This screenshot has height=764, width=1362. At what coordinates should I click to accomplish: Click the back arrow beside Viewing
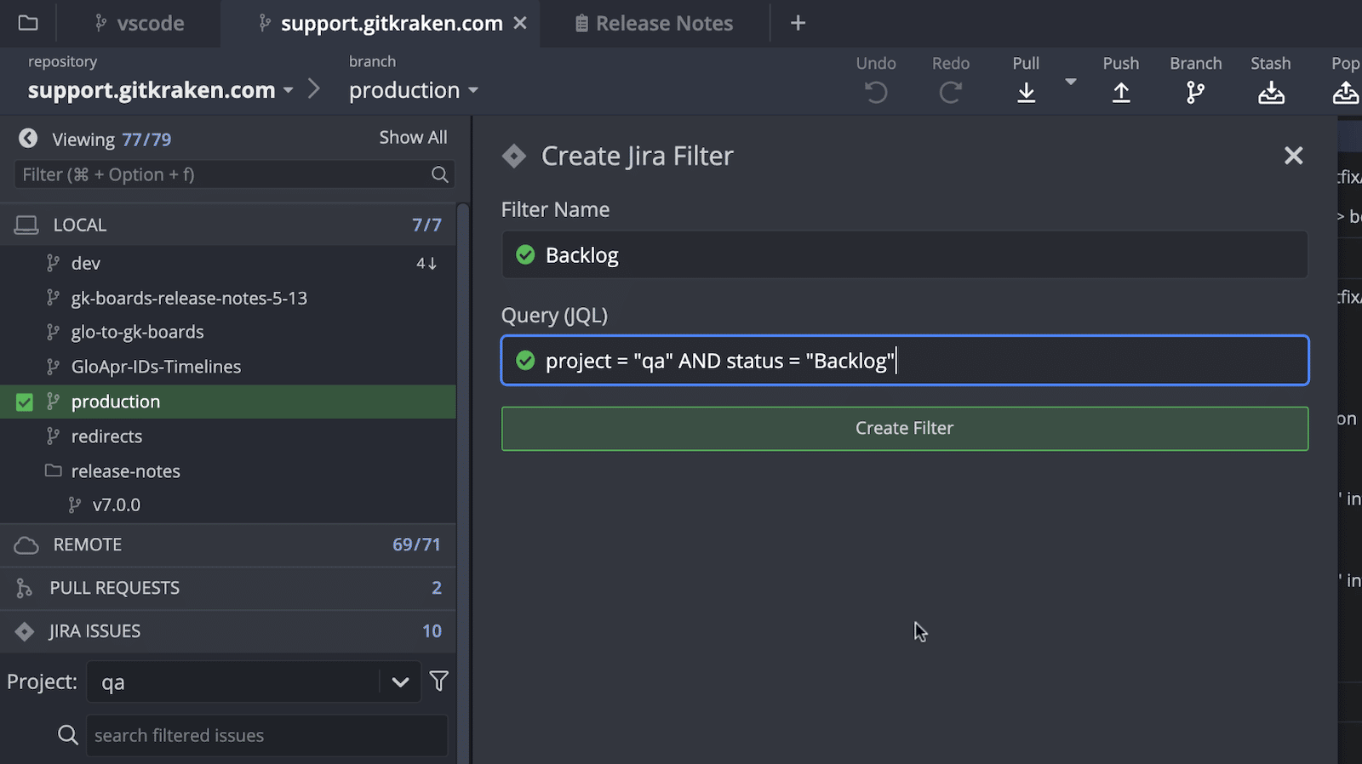(x=28, y=139)
